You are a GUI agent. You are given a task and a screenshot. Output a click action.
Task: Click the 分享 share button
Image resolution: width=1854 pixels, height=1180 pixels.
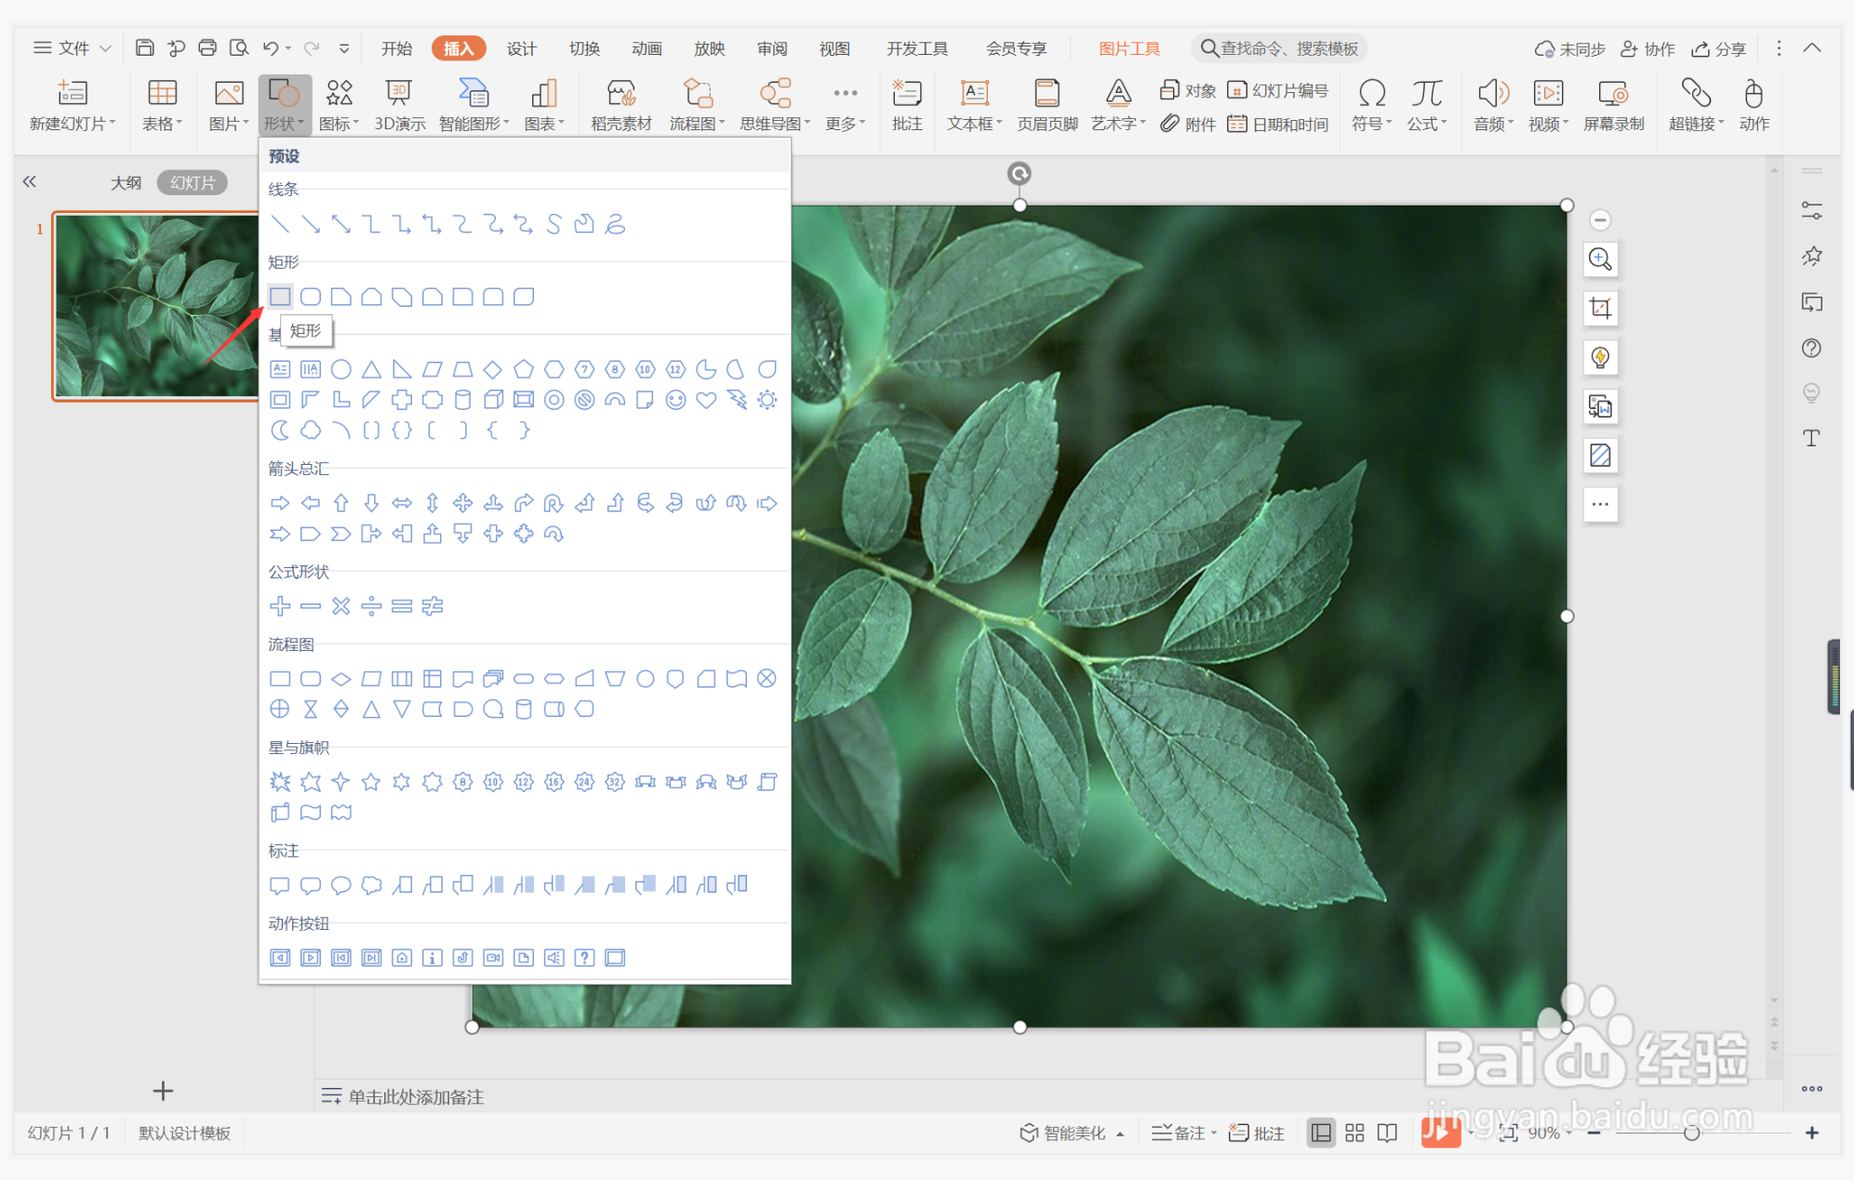1718,48
